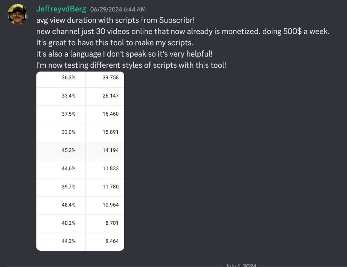Screen dimensions: 347x267
Task: Click the 26.147 value in the table
Action: 110,95
